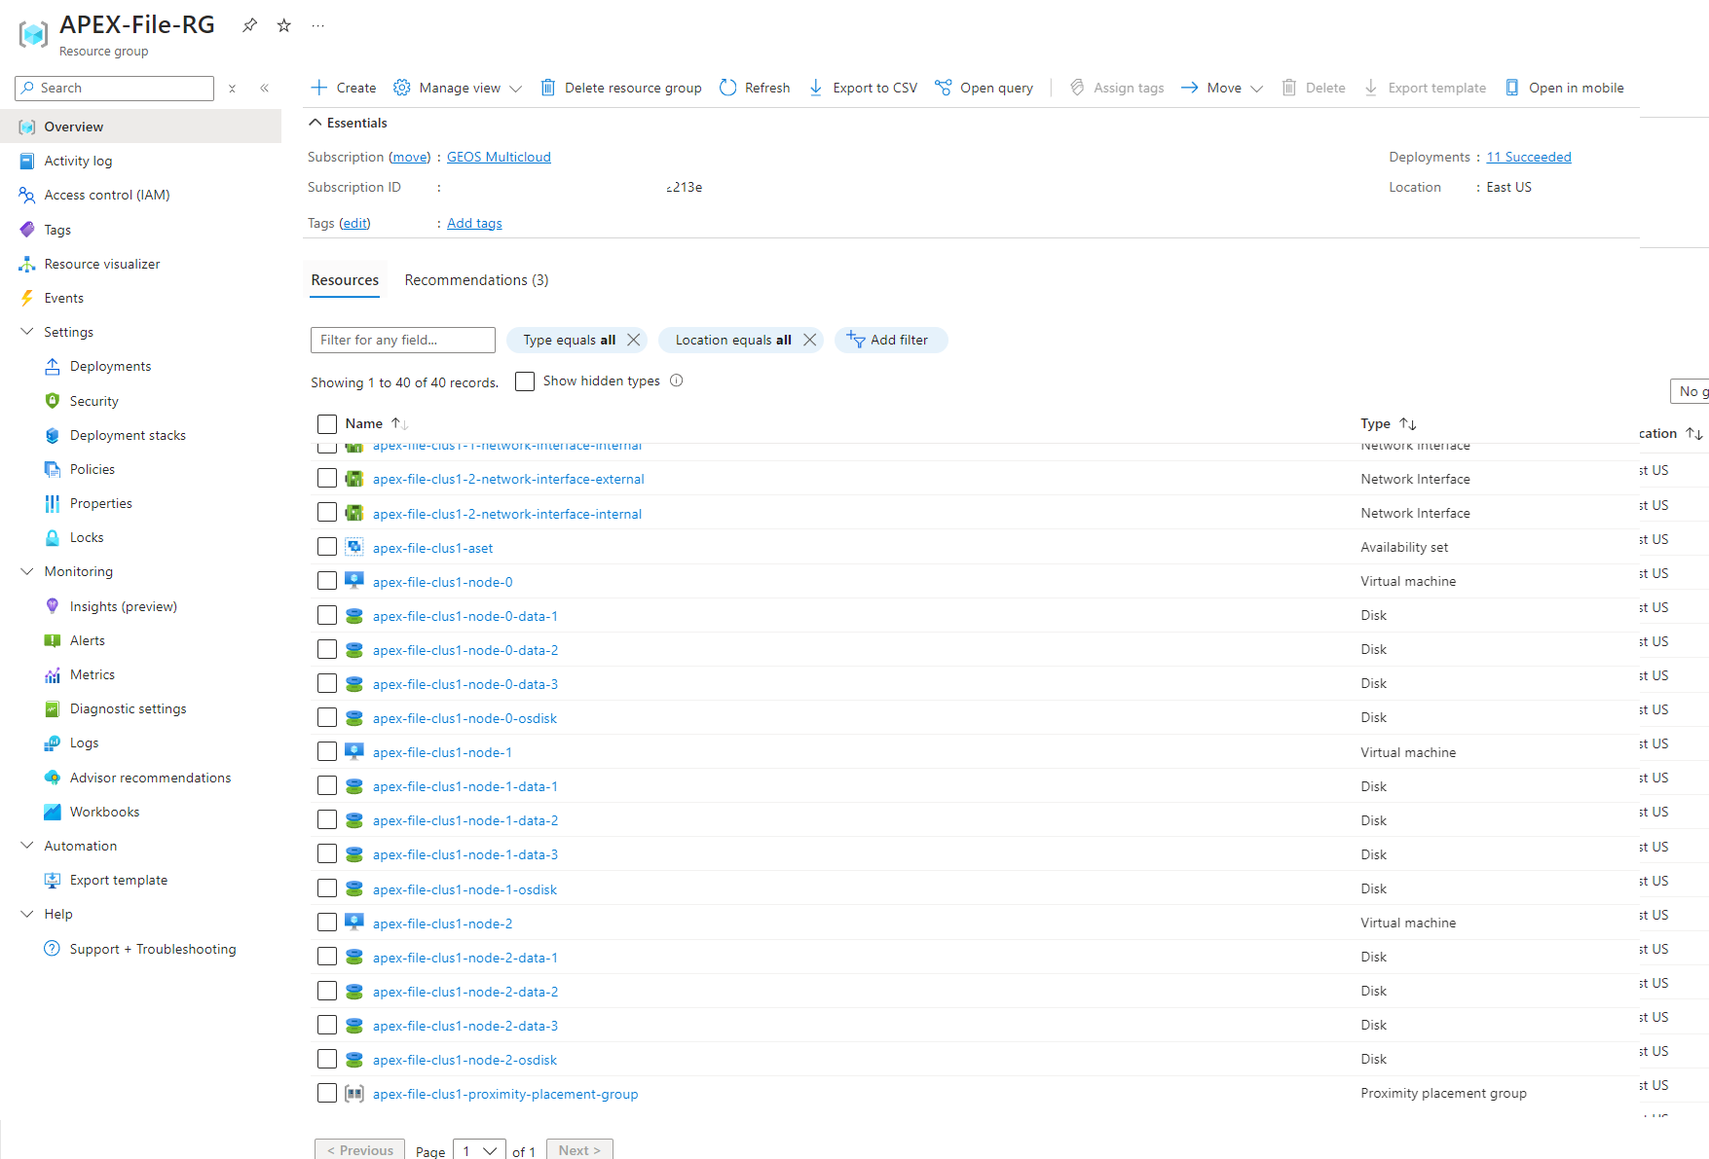Click the Refresh icon in toolbar
The width and height of the screenshot is (1709, 1159).
728,88
